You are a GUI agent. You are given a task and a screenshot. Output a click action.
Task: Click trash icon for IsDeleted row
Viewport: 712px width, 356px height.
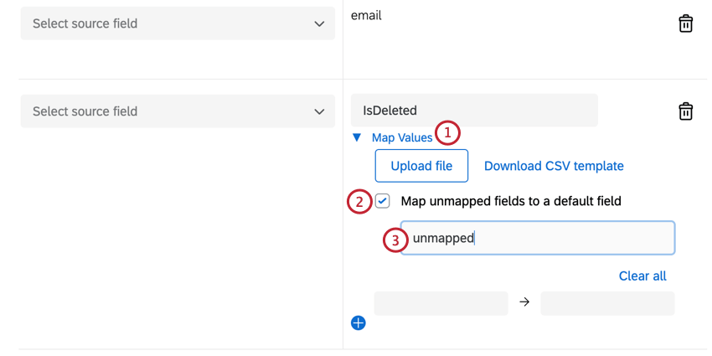coord(685,111)
